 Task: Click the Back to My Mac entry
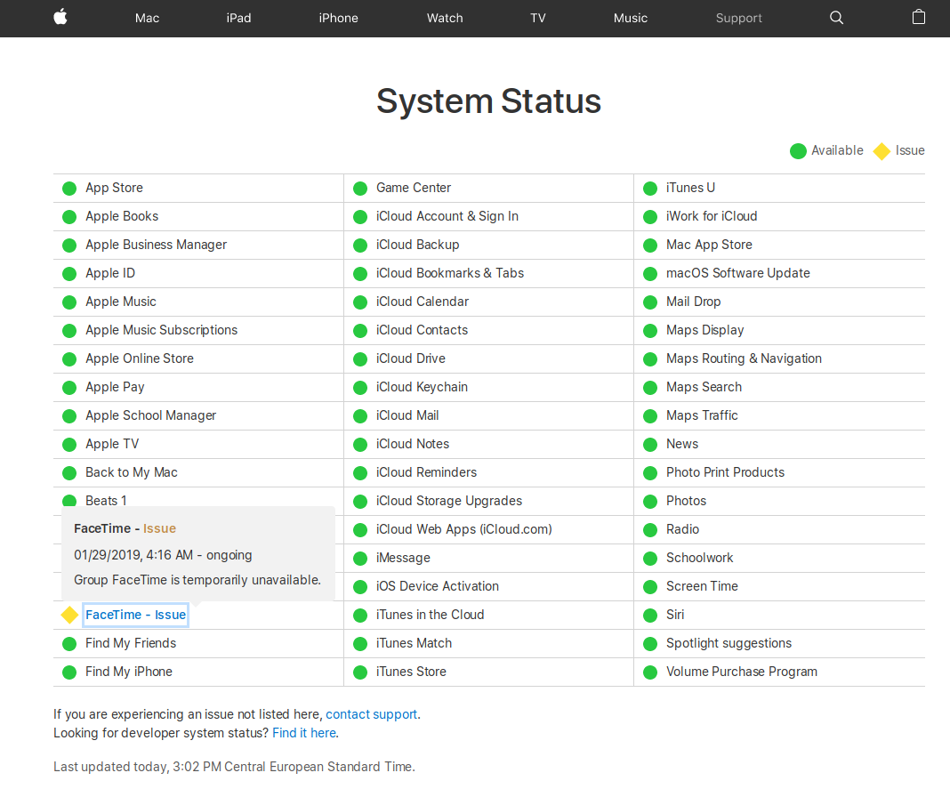tap(132, 472)
